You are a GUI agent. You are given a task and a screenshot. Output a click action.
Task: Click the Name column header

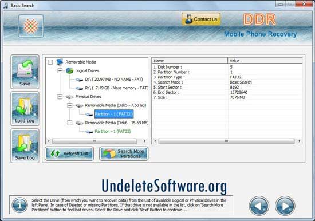(190, 61)
